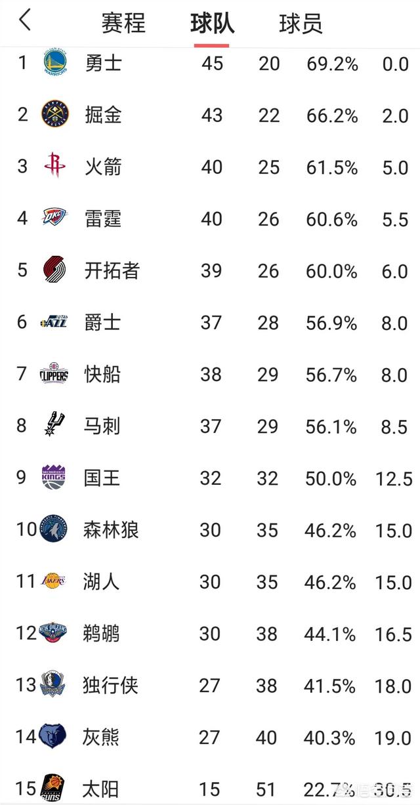Switch to the 赛程 tab
This screenshot has height=805, width=420.
pos(123,24)
